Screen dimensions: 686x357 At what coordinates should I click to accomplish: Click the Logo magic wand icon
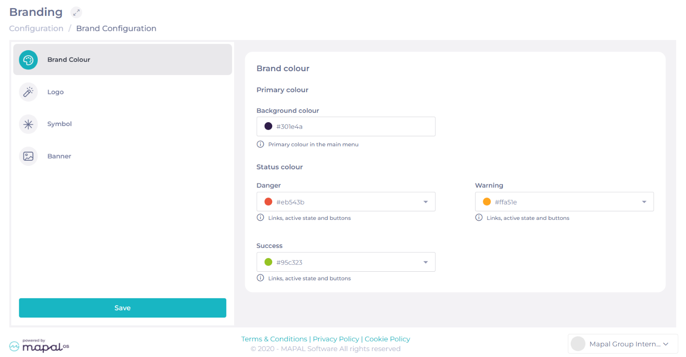pyautogui.click(x=28, y=92)
